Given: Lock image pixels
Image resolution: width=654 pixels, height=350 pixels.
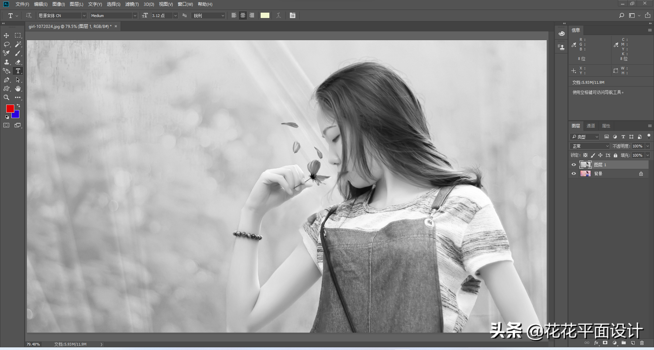Looking at the screenshot, I should click(x=593, y=155).
